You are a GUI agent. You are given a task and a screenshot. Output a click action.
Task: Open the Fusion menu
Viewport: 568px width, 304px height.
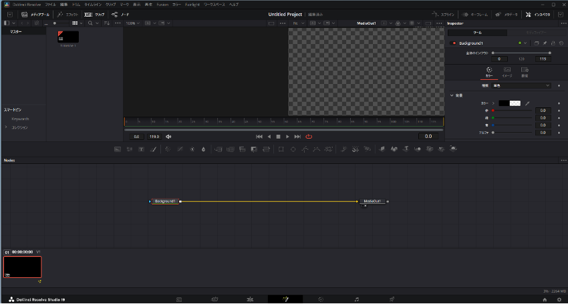162,4
